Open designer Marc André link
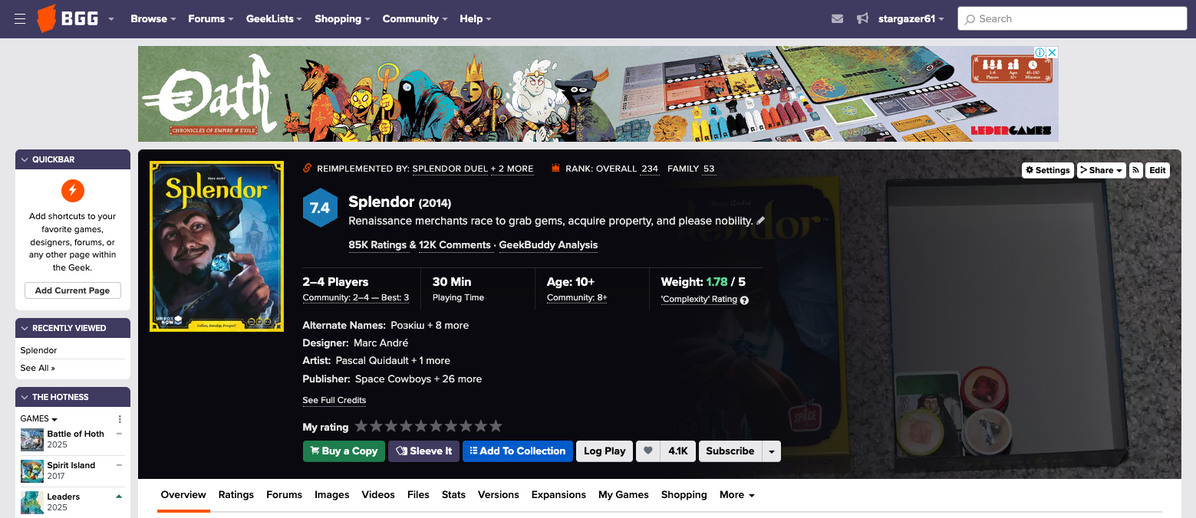 pos(381,343)
